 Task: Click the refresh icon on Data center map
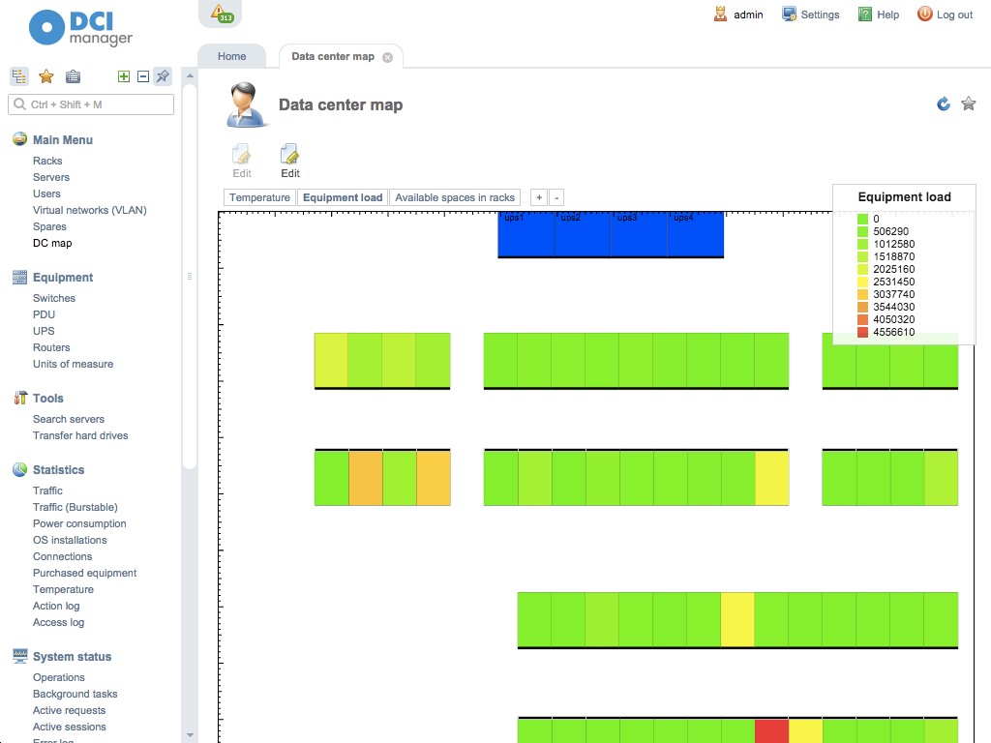(x=943, y=104)
